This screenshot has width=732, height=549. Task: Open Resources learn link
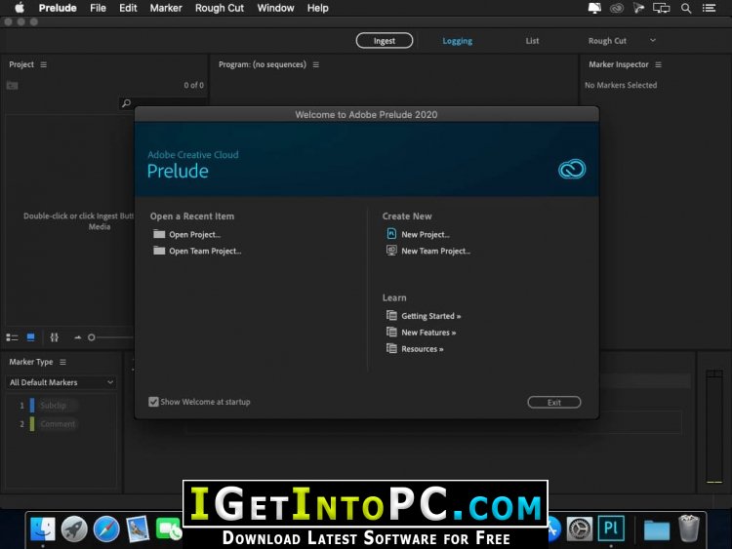coord(422,349)
